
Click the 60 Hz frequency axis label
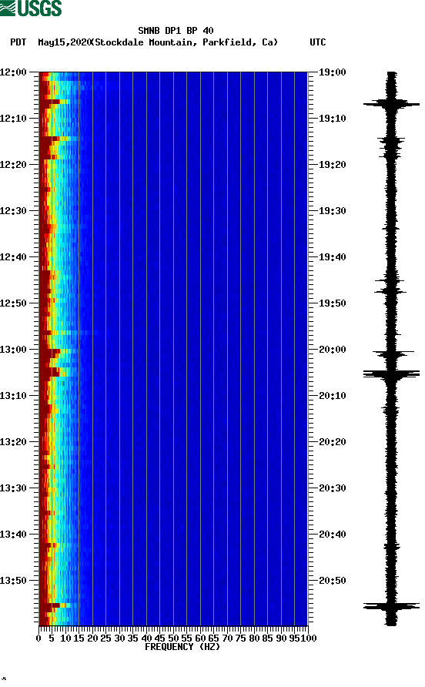[x=200, y=638]
